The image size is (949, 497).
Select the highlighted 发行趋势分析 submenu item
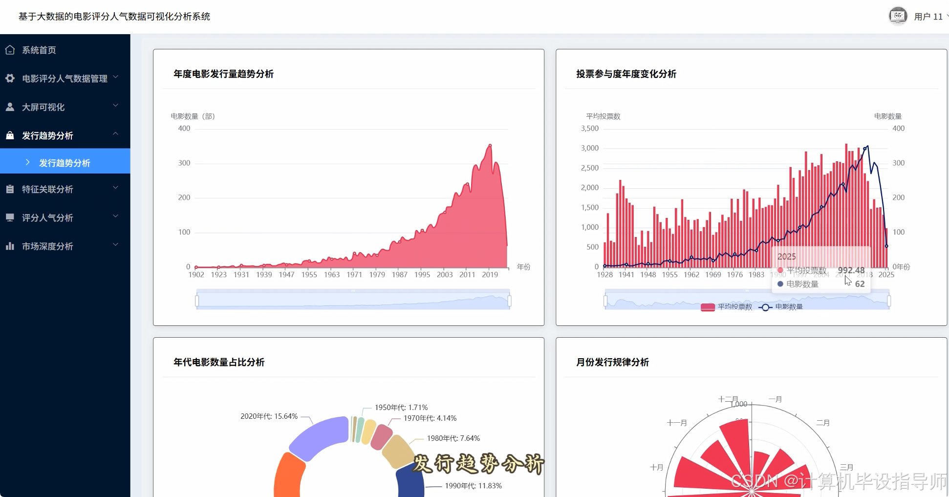65,161
